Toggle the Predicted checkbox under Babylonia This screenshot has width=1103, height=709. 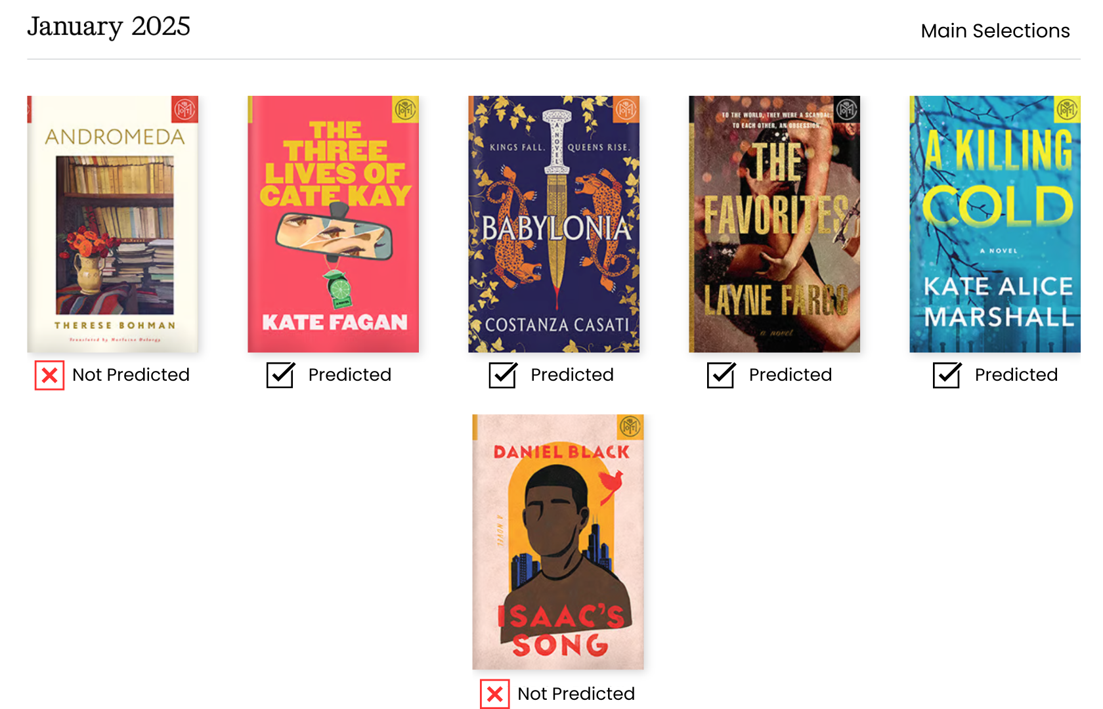(x=504, y=375)
